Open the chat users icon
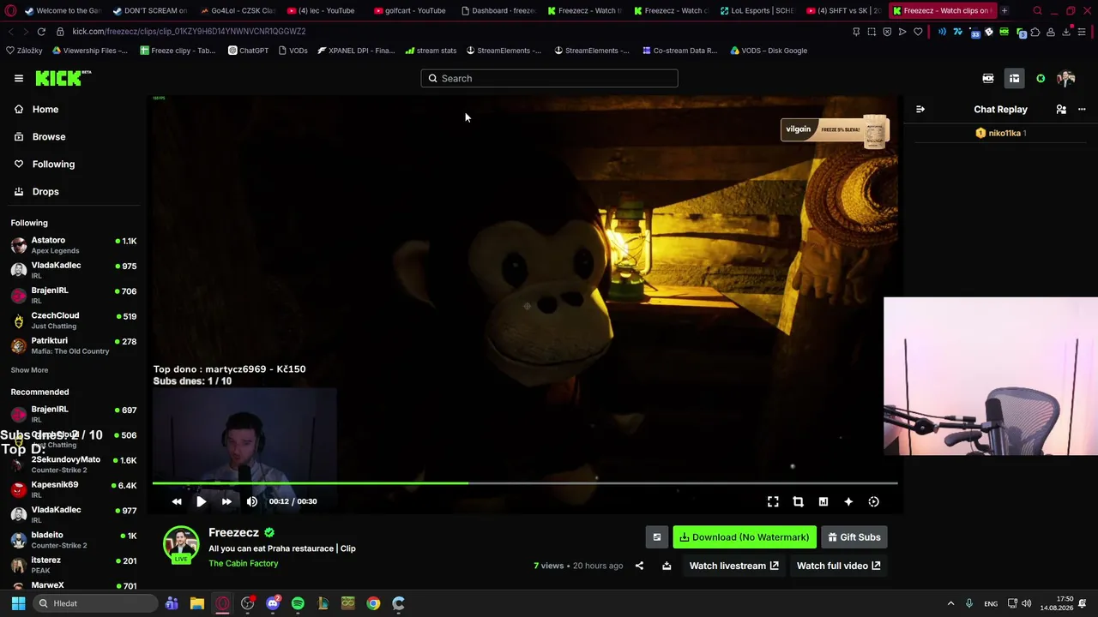The image size is (1098, 617). pos(1061,110)
